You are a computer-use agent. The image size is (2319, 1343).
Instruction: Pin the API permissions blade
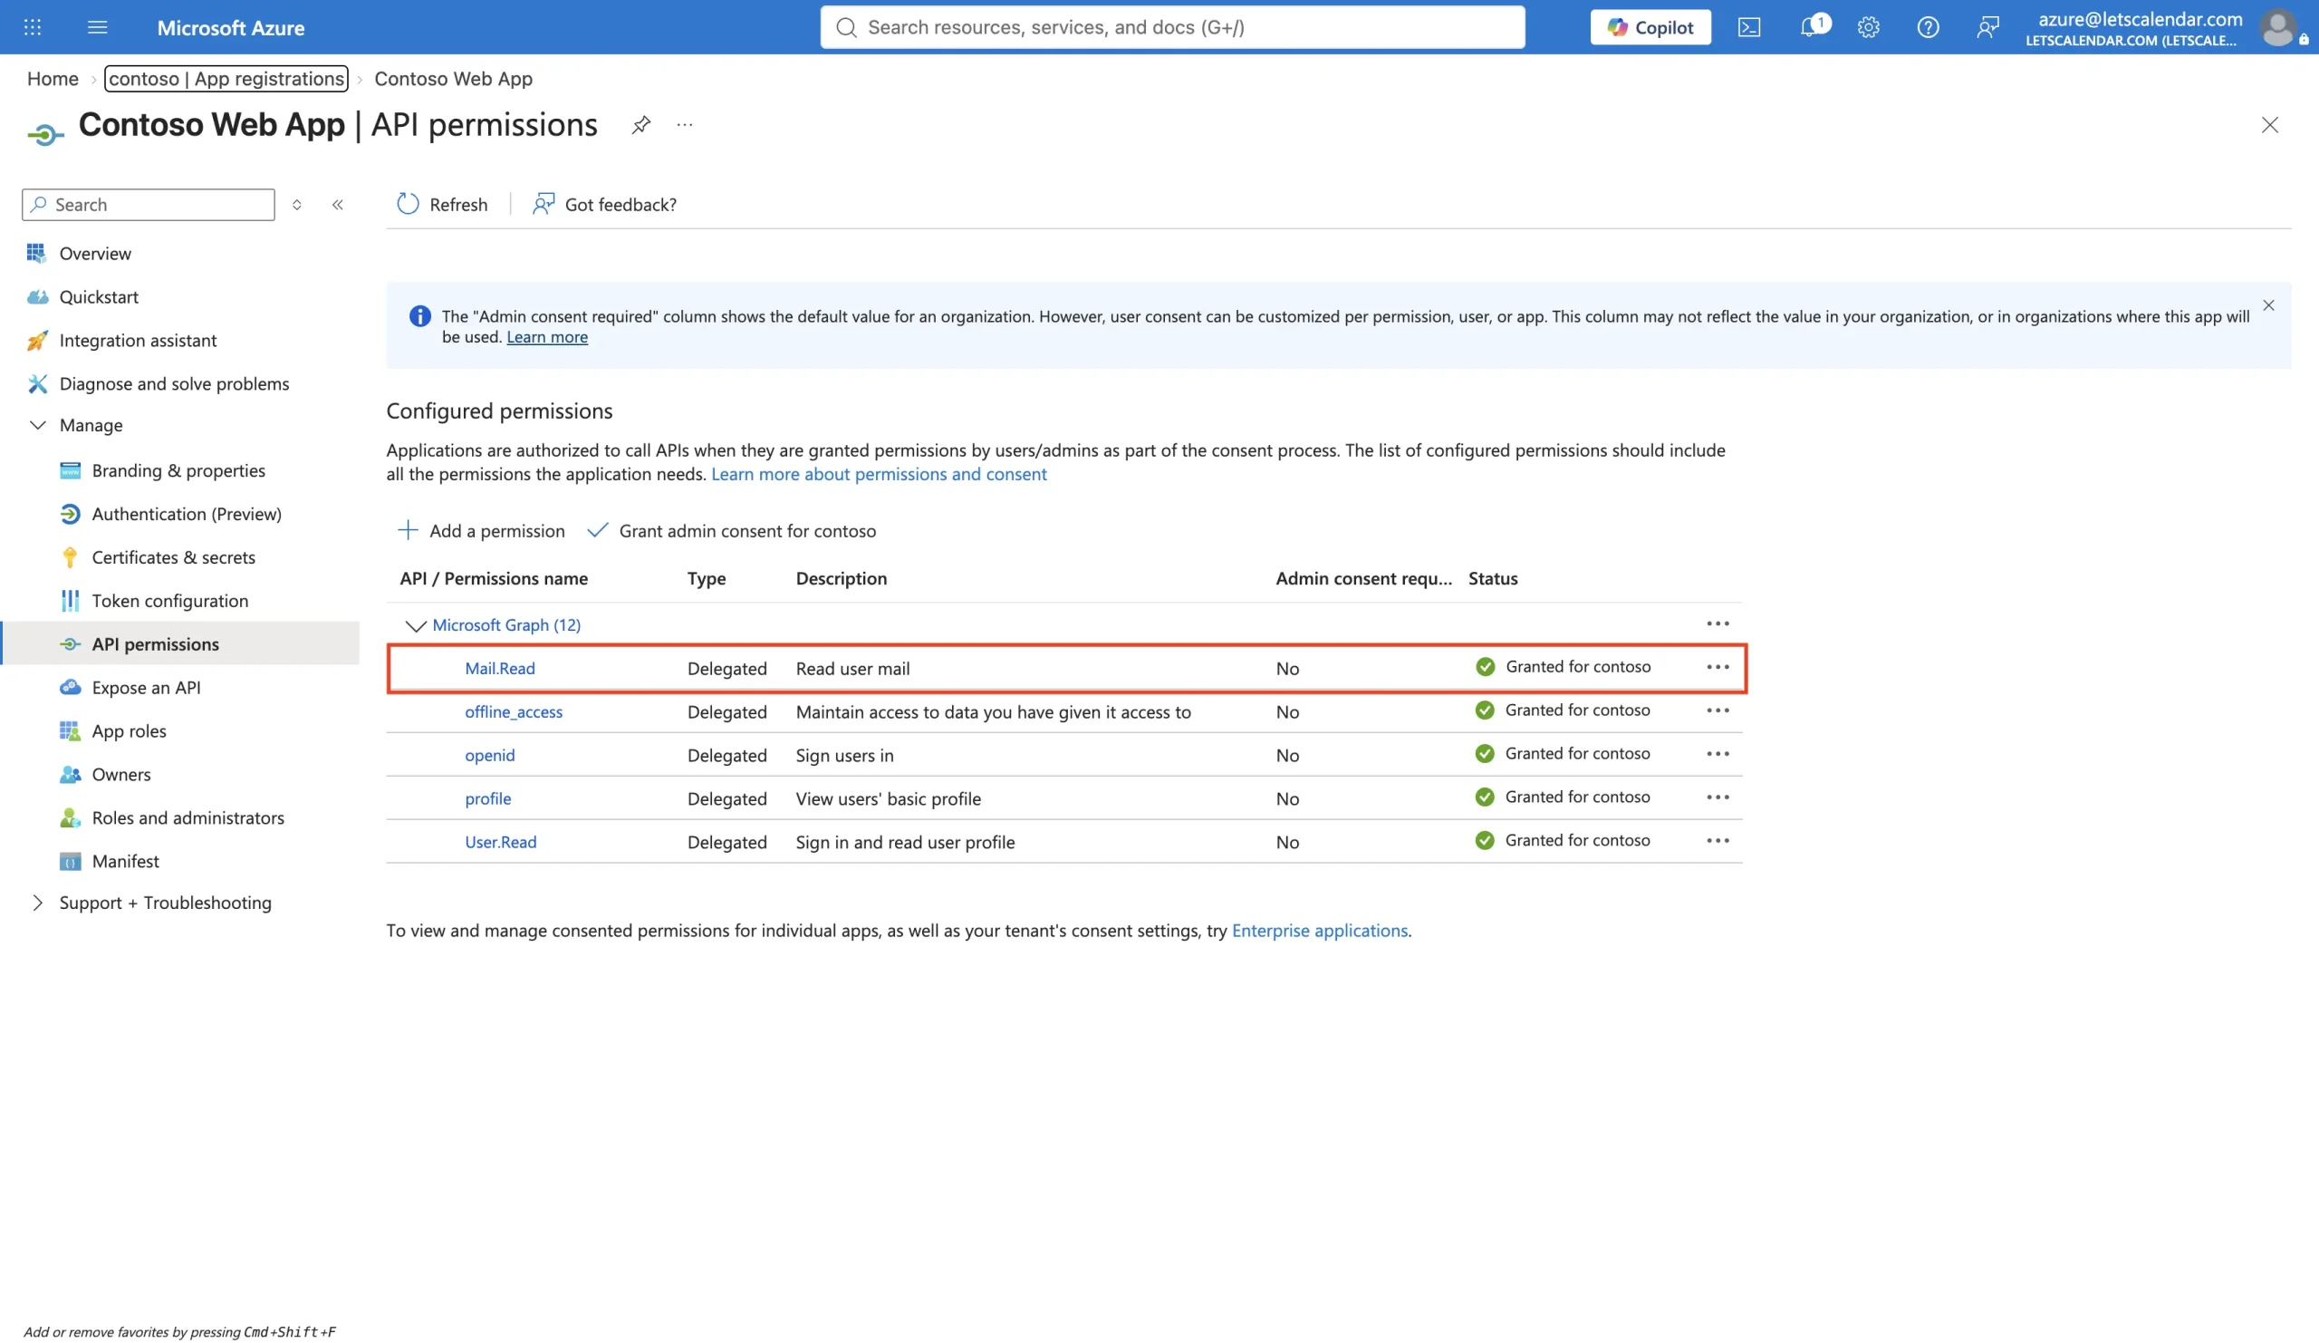pos(641,124)
